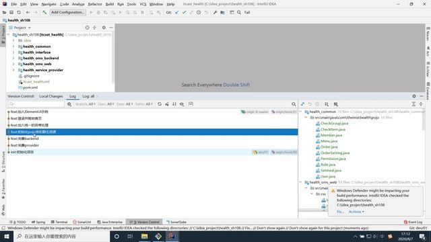Image resolution: width=431 pixels, height=242 pixels.
Task: Open the Paths: All filter dropdown
Action: (143, 104)
